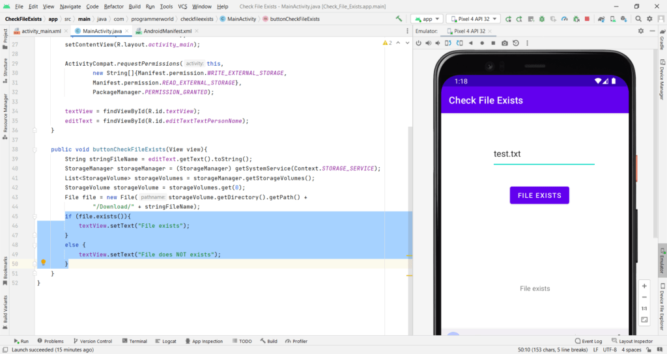
Task: Open the Refactor menu
Action: pos(113,7)
